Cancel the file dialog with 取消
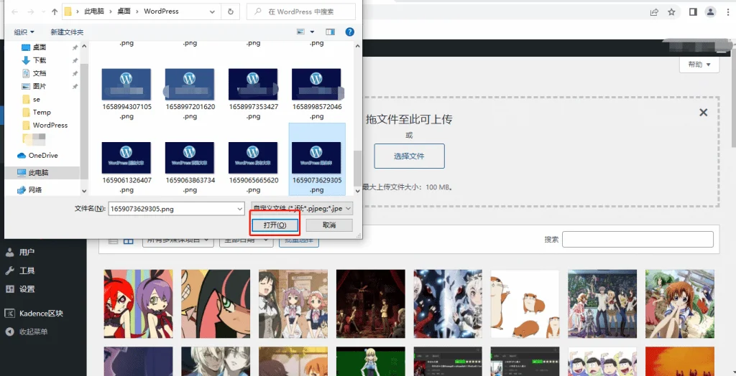The image size is (736, 376). point(329,225)
